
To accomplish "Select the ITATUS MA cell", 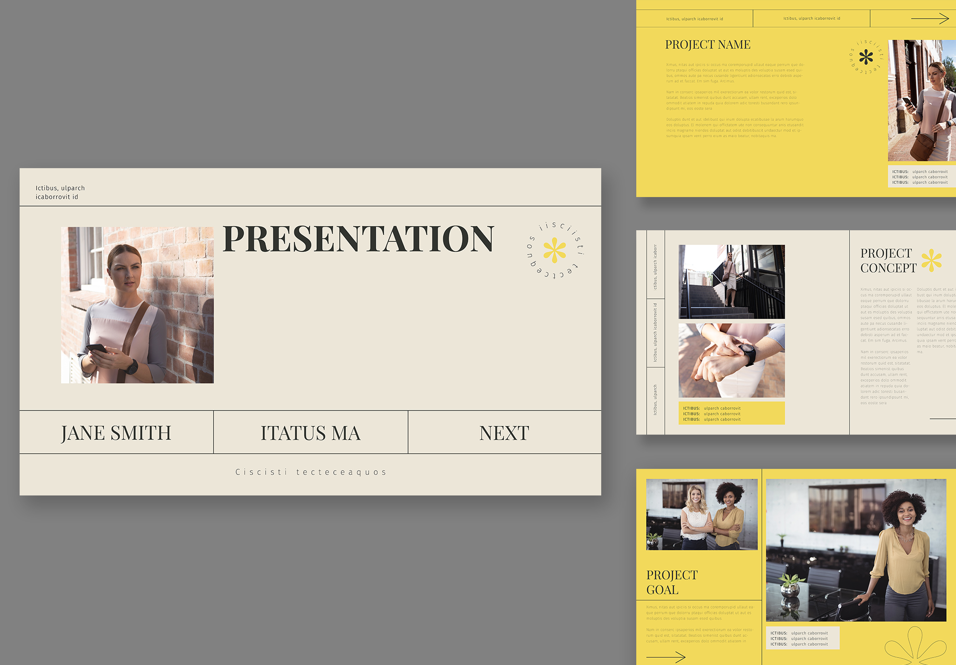I will click(310, 433).
